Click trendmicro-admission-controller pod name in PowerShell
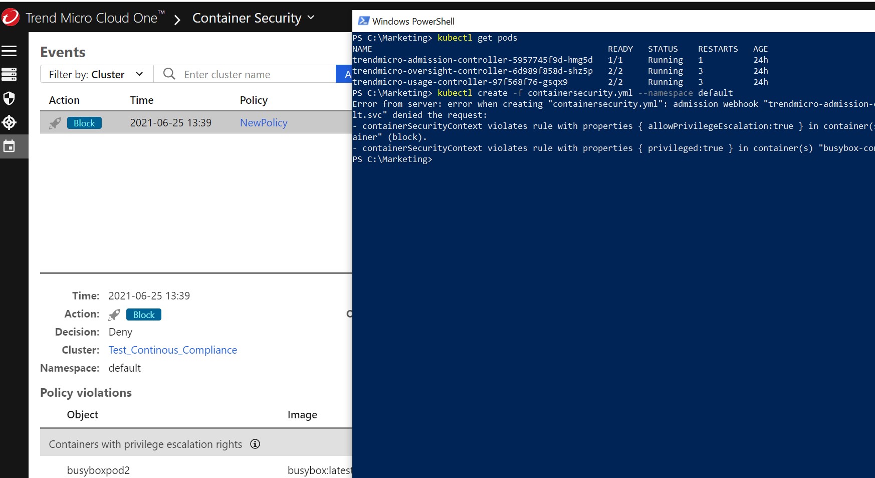Image resolution: width=875 pixels, height=478 pixels. [x=473, y=60]
